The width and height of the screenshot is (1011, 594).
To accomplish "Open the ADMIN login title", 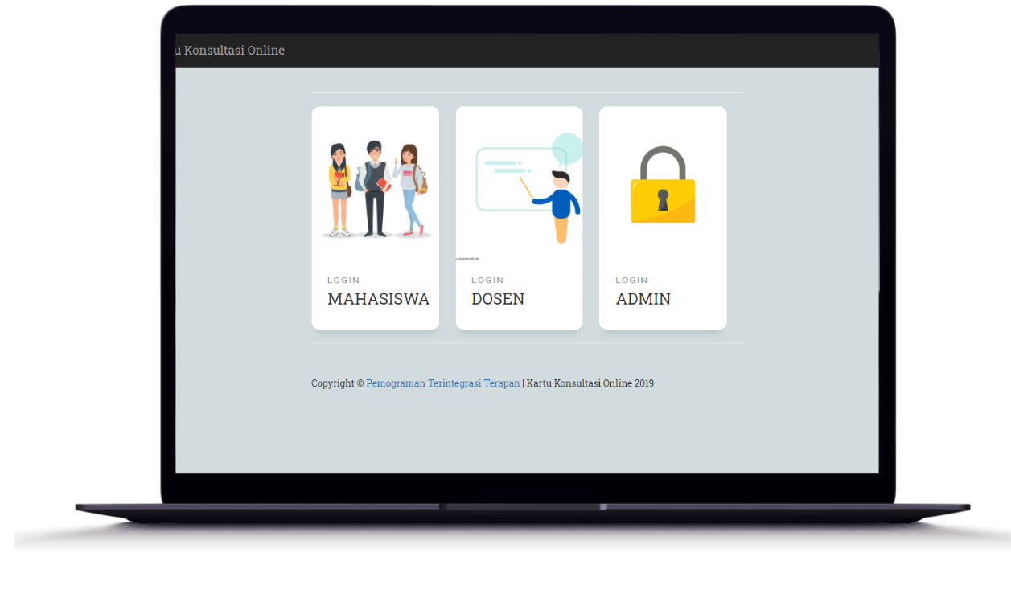I will click(x=643, y=299).
